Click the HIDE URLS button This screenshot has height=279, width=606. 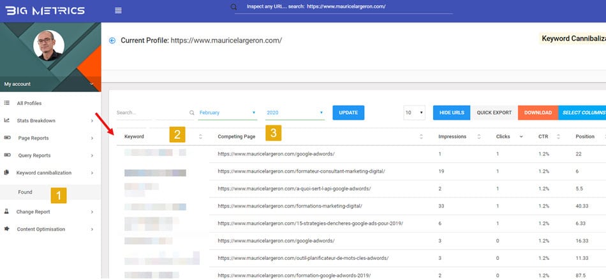[452, 113]
